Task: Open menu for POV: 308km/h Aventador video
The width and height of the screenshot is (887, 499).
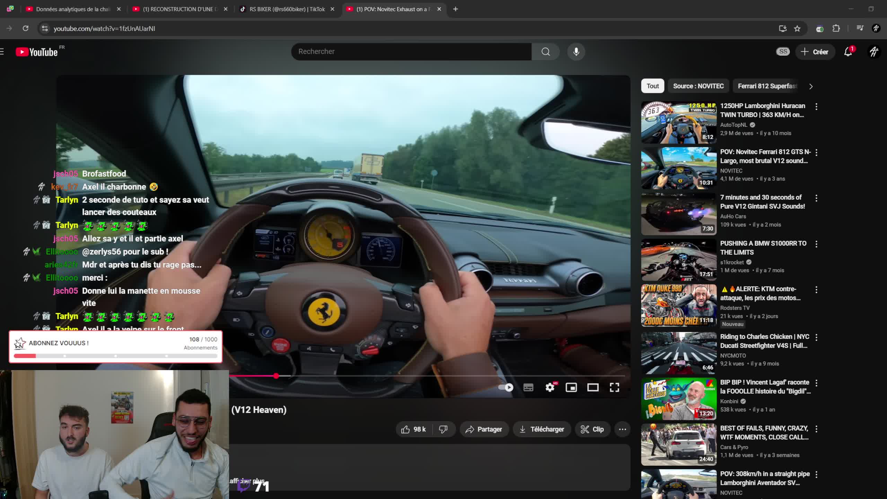Action: 816,475
